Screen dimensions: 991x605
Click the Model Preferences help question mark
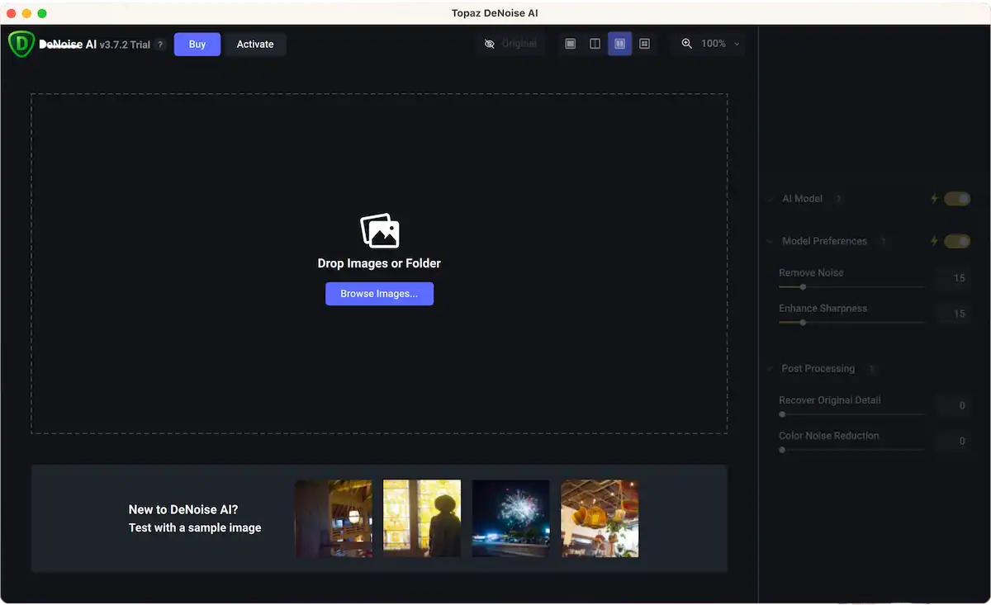[883, 242]
